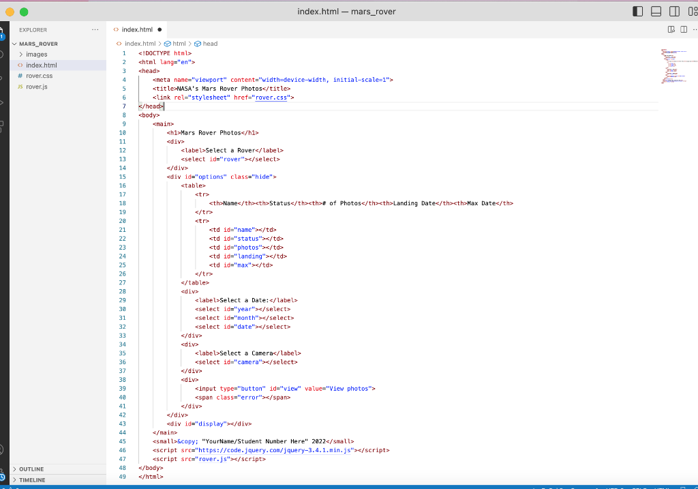The height and width of the screenshot is (489, 698).
Task: Toggle bottom panel visibility
Action: [656, 12]
